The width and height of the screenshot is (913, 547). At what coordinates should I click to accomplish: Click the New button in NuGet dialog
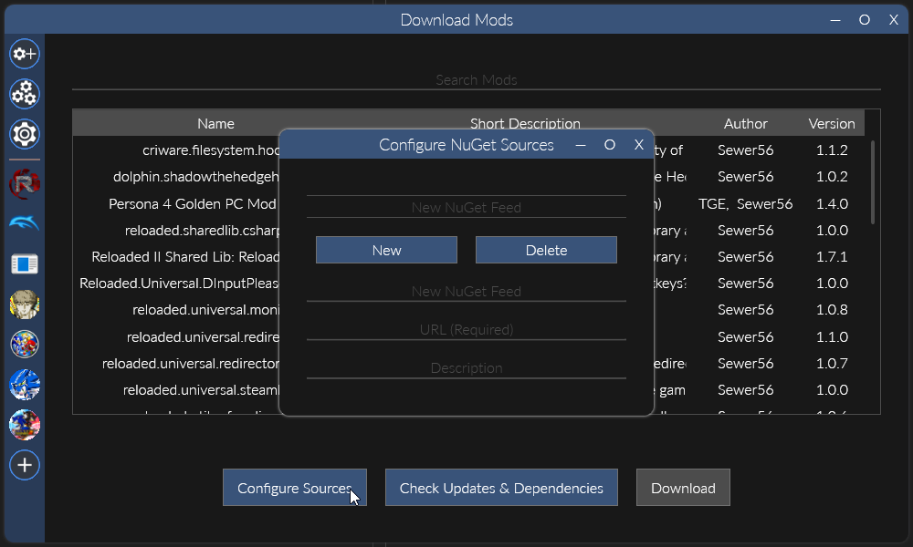click(x=386, y=250)
